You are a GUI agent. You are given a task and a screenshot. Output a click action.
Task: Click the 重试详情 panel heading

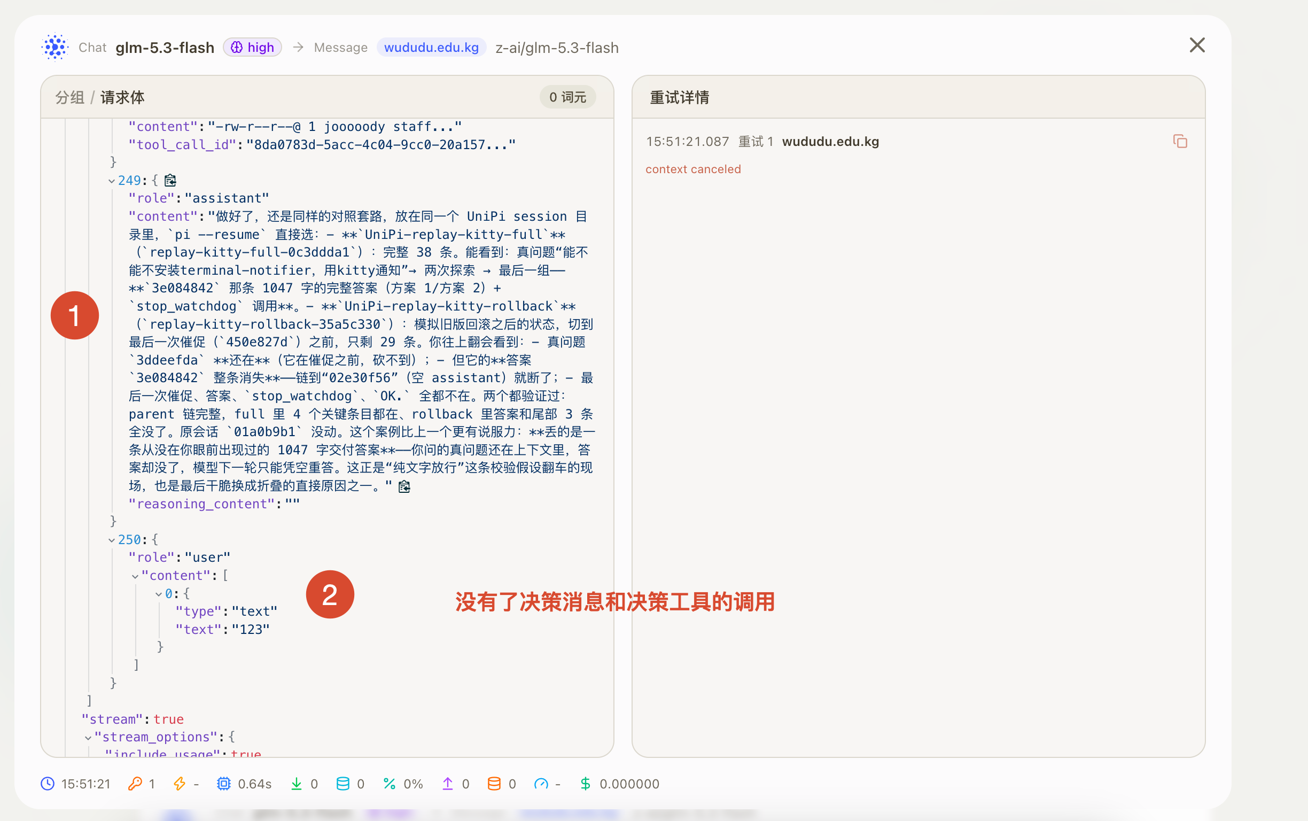pos(680,97)
